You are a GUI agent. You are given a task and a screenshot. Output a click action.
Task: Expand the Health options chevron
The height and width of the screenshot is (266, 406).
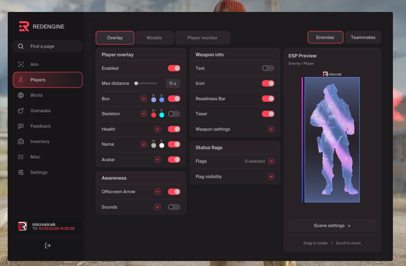pyautogui.click(x=158, y=129)
